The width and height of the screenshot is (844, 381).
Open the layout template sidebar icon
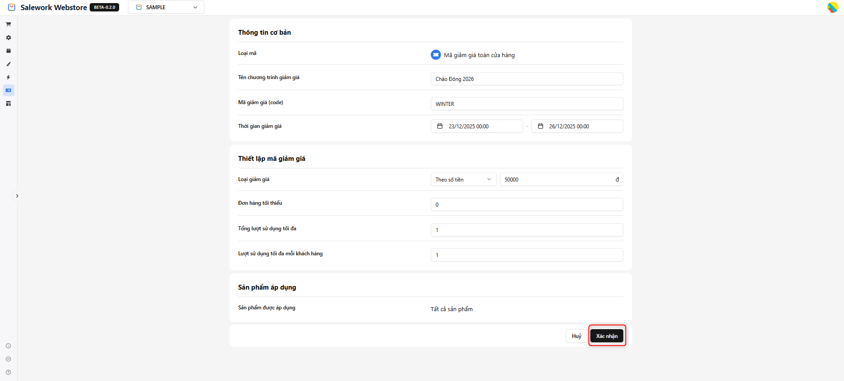pyautogui.click(x=8, y=104)
